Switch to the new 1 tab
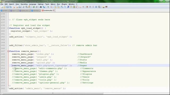The image size is (170, 95). pos(14,11)
